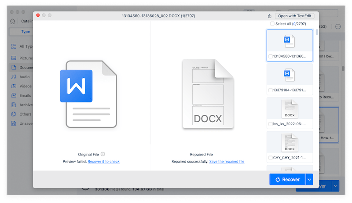Click the home icon in background window
This screenshot has height=203, width=352.
pos(13,21)
